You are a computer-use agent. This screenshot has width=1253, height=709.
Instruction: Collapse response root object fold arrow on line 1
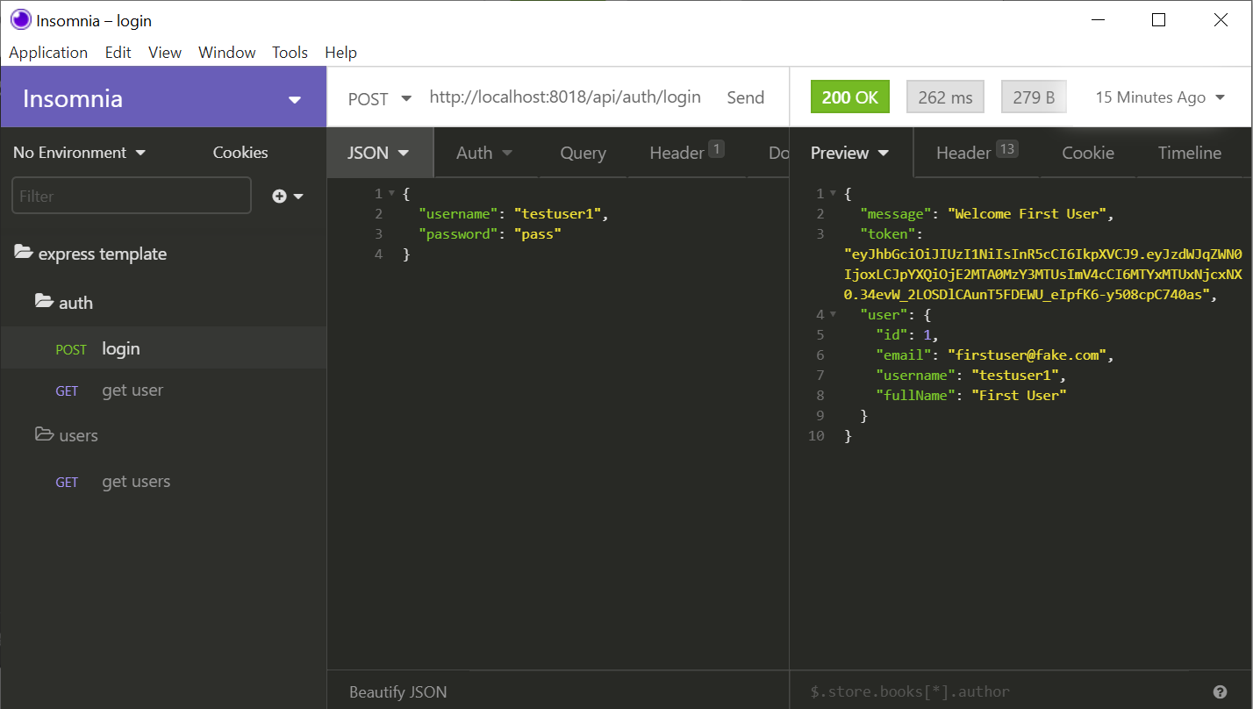pyautogui.click(x=833, y=194)
